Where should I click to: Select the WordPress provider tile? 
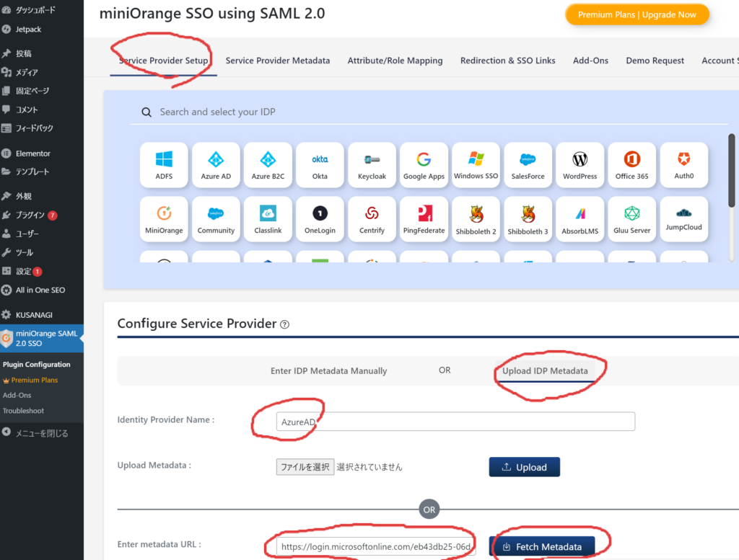[580, 165]
